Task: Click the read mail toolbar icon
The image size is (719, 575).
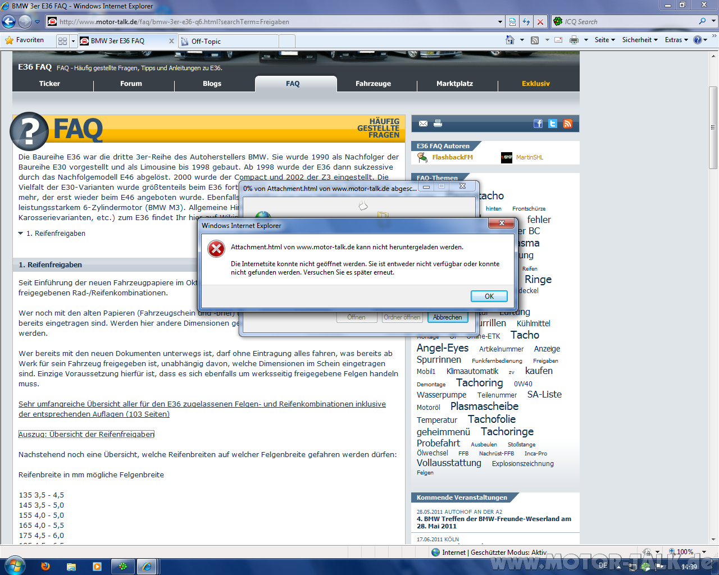Action: pyautogui.click(x=558, y=40)
